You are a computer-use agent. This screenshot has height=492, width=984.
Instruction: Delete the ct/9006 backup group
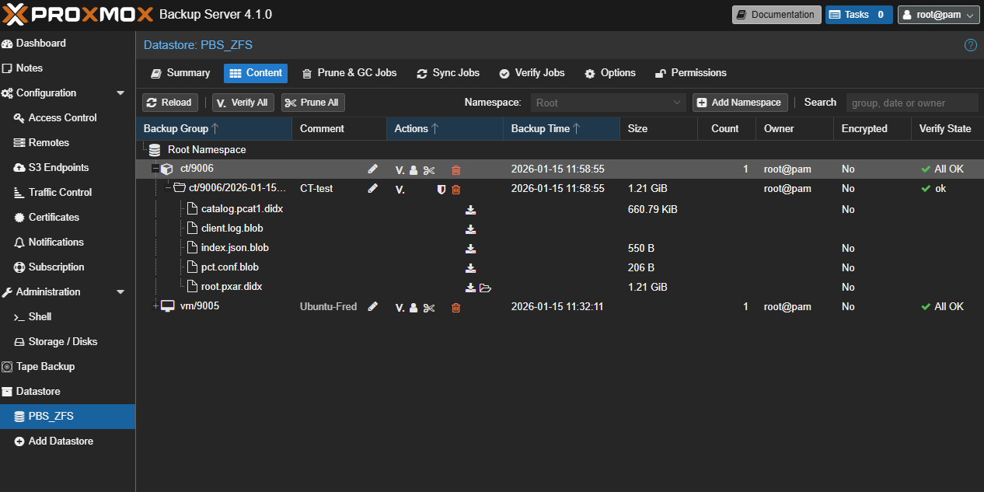456,169
